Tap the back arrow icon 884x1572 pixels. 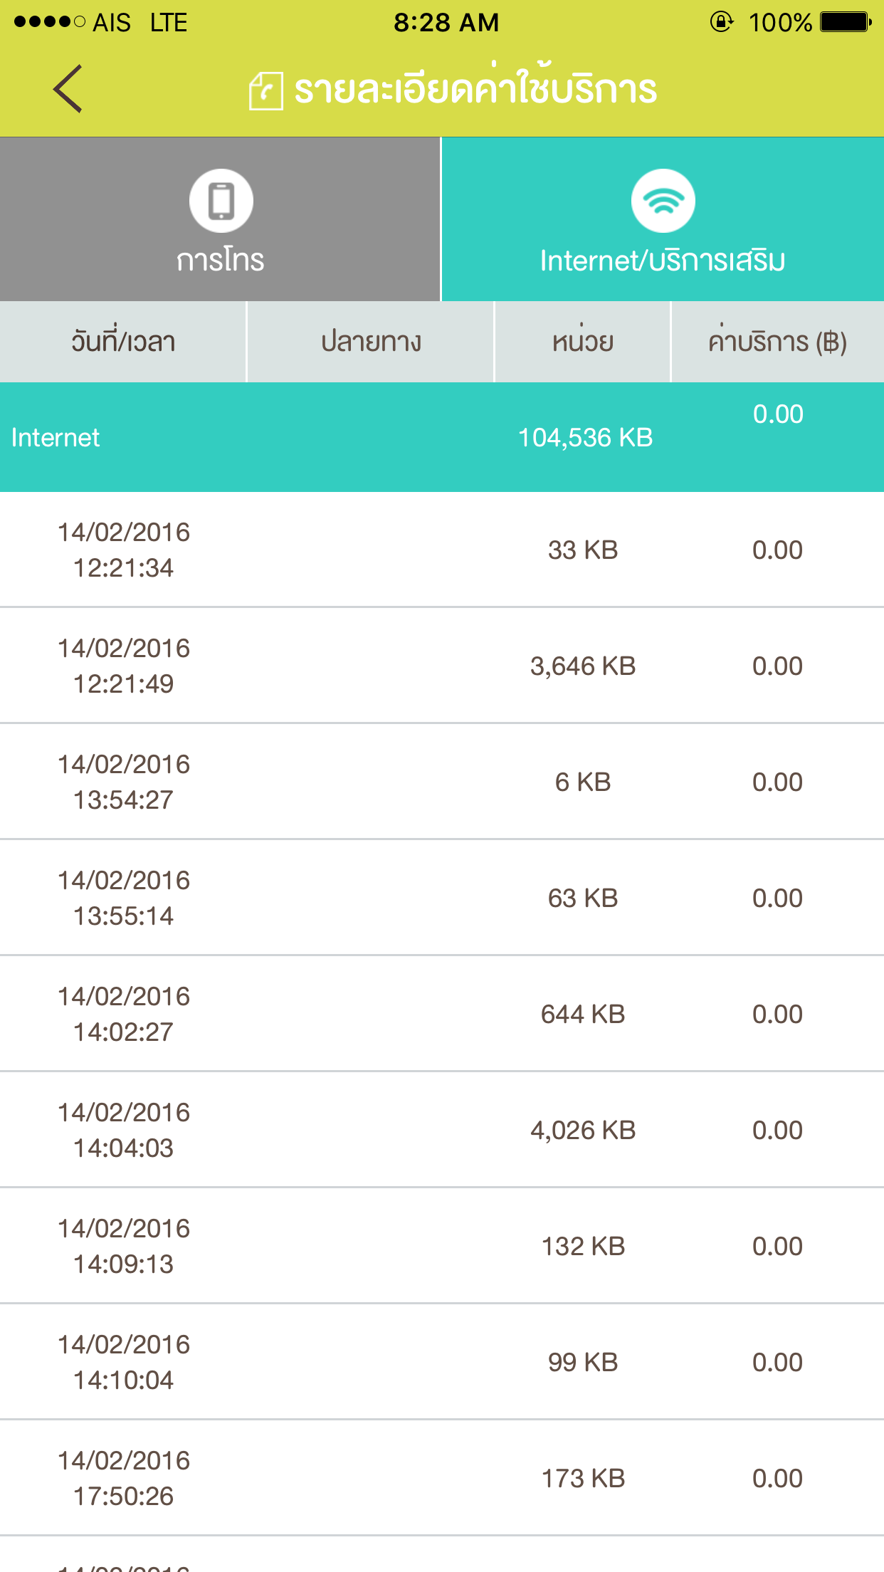68,89
